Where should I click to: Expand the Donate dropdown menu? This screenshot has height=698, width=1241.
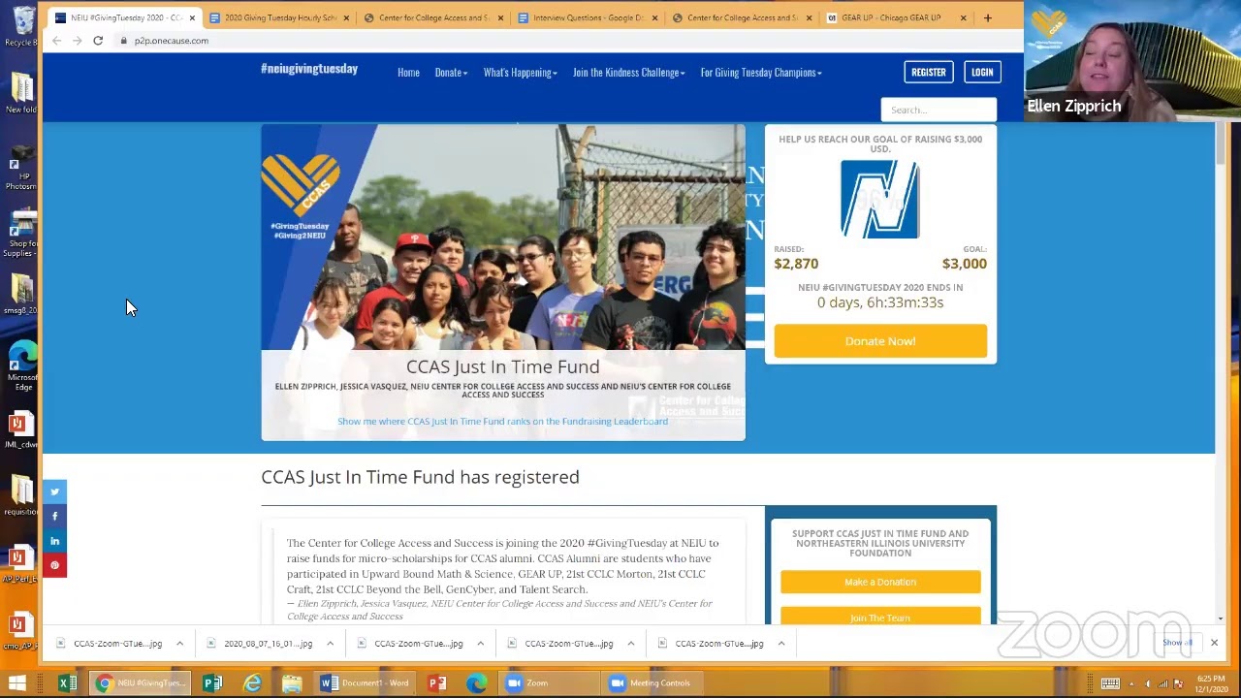451,73
